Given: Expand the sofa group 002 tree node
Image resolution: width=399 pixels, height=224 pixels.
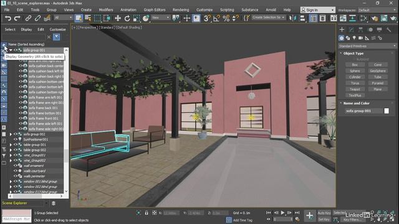Looking at the screenshot, I should [x=11, y=134].
